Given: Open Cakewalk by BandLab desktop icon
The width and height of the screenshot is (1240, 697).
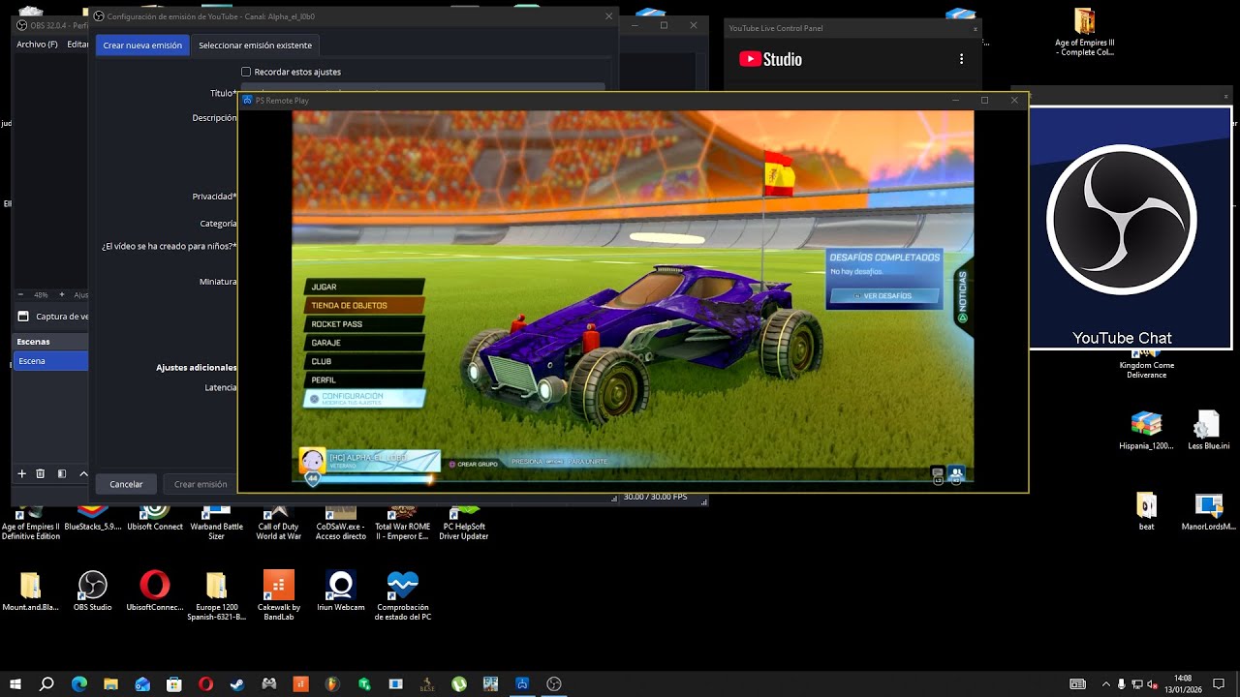Looking at the screenshot, I should coord(279,594).
